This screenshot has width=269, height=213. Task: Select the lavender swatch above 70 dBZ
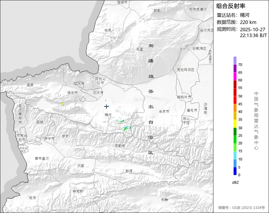pyautogui.click(x=235, y=61)
